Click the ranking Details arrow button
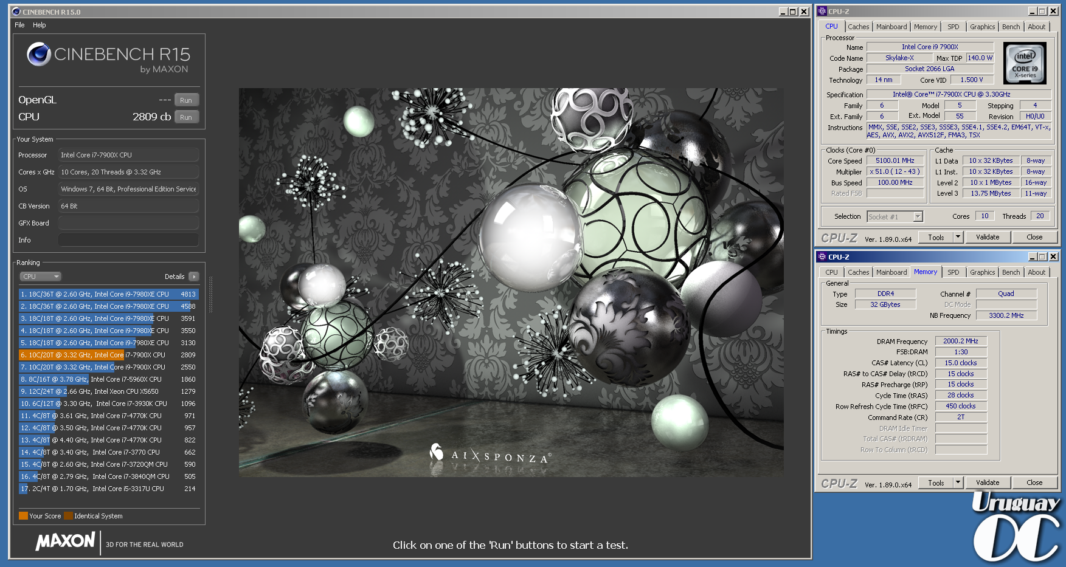The width and height of the screenshot is (1066, 567). click(194, 277)
